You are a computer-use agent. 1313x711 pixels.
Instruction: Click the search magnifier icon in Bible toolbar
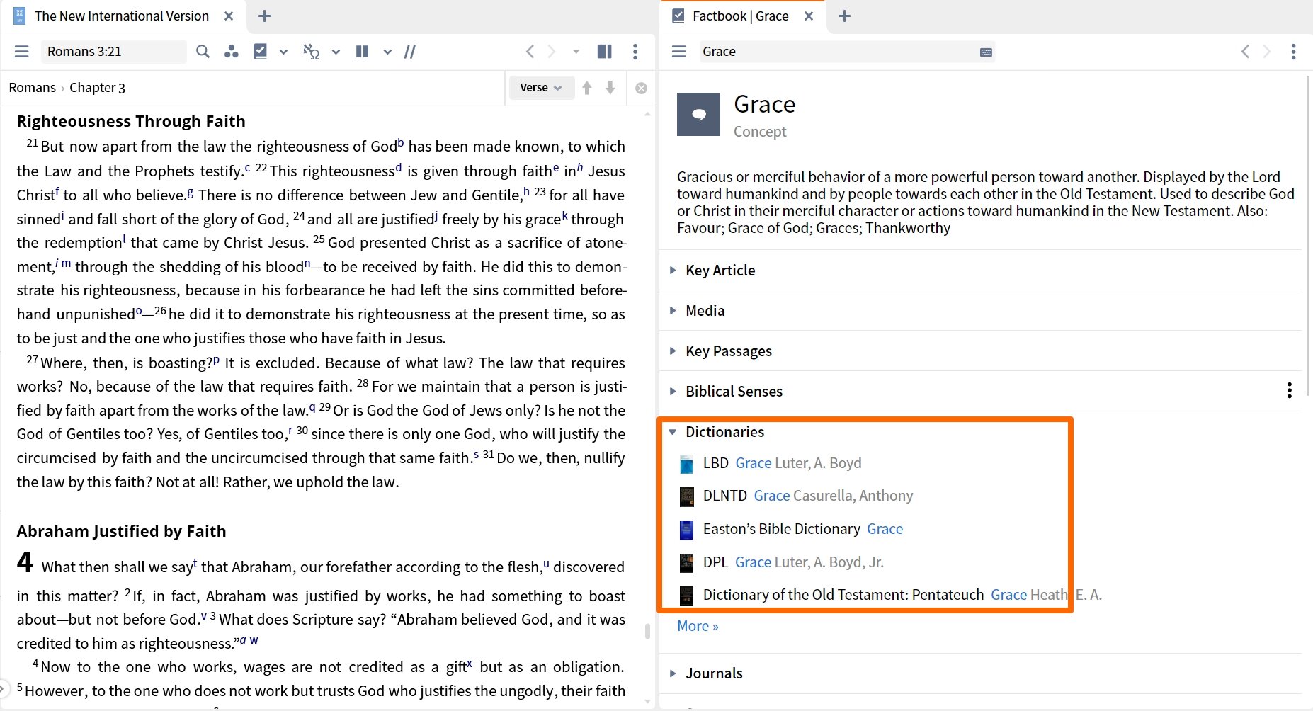pyautogui.click(x=203, y=52)
